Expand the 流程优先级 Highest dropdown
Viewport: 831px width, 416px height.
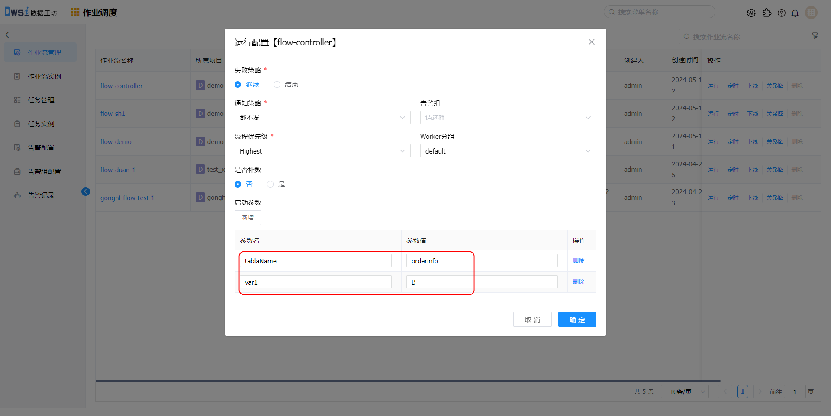click(322, 151)
